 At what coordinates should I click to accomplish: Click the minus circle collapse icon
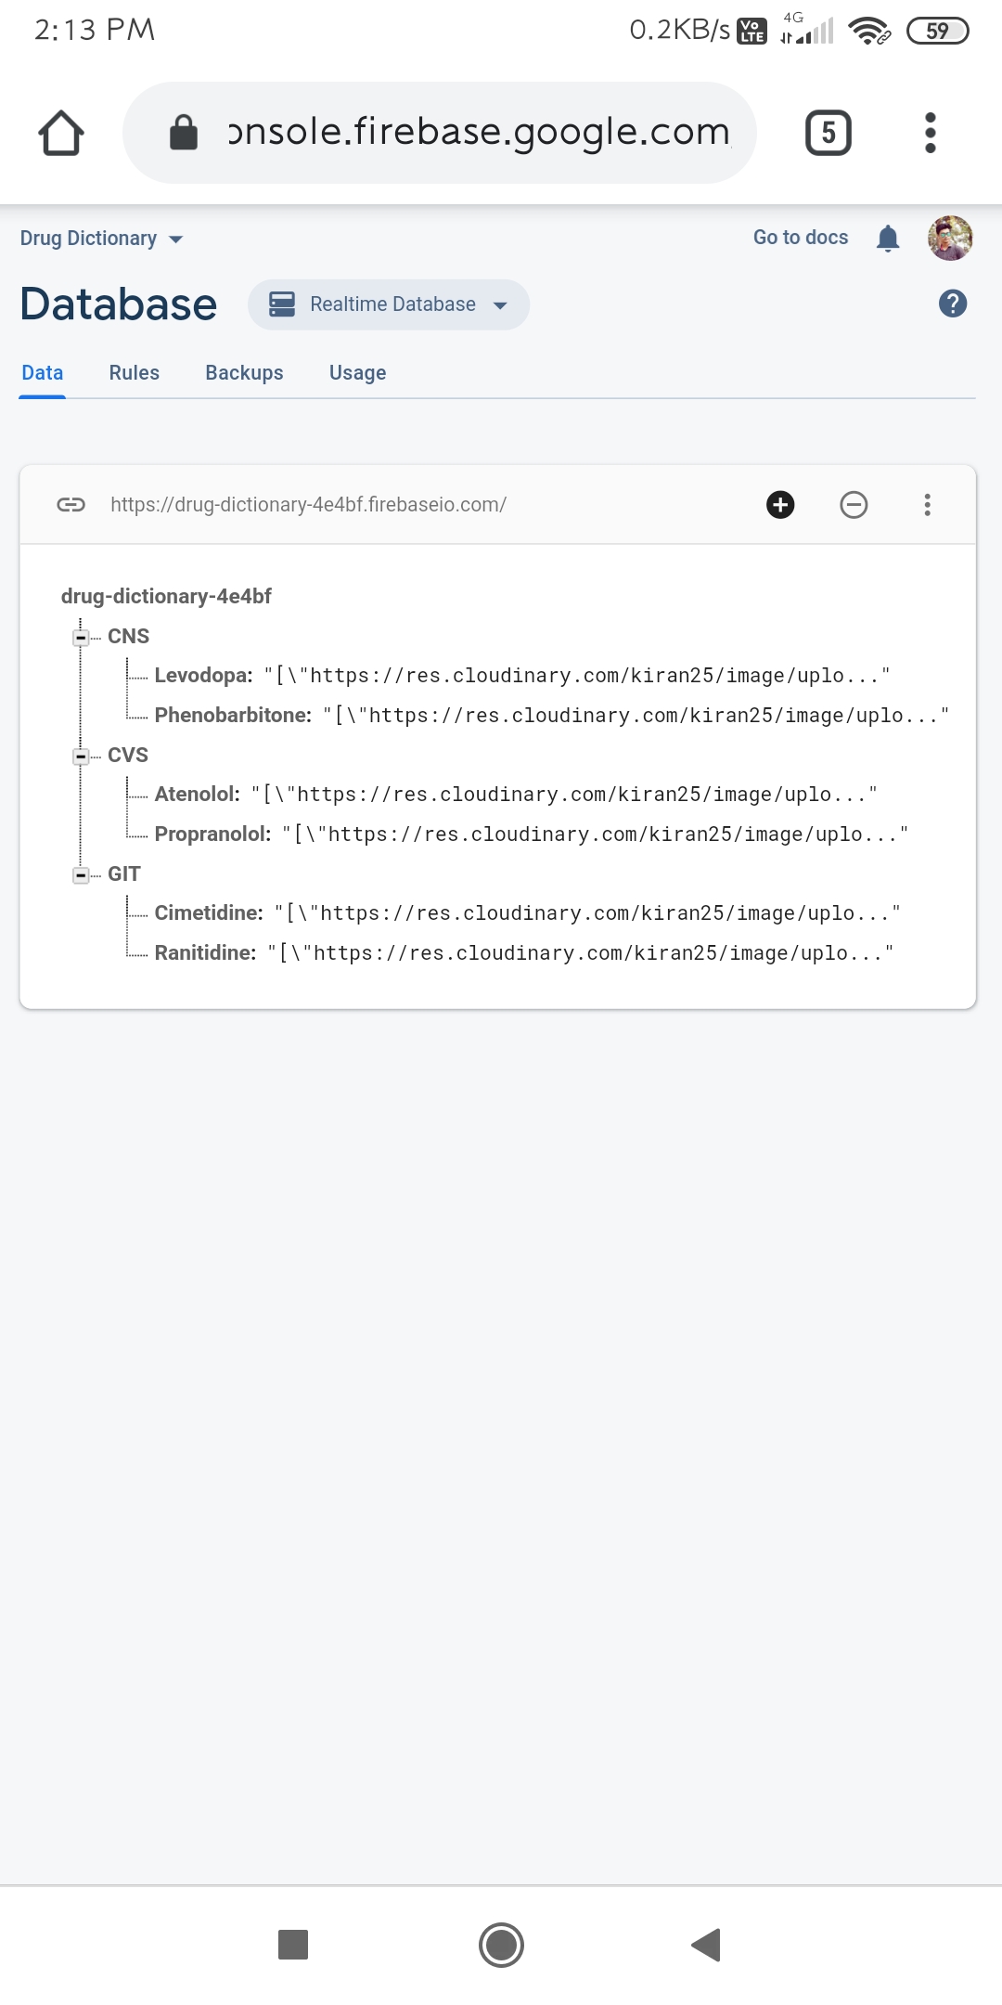[x=854, y=505]
